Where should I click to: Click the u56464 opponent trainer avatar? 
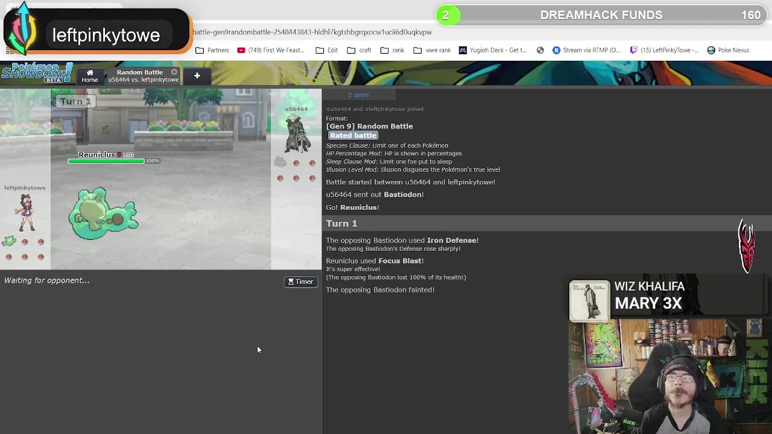coord(299,134)
